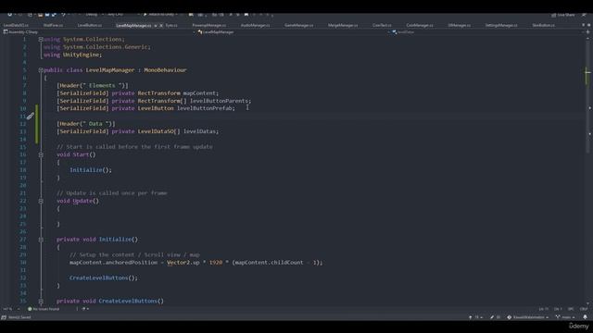Click the Item(s) Saved status text

pyautogui.click(x=19, y=317)
